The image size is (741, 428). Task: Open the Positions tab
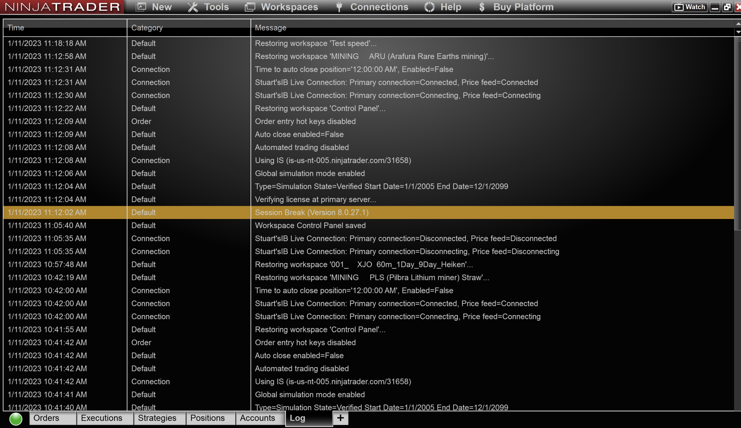point(207,418)
